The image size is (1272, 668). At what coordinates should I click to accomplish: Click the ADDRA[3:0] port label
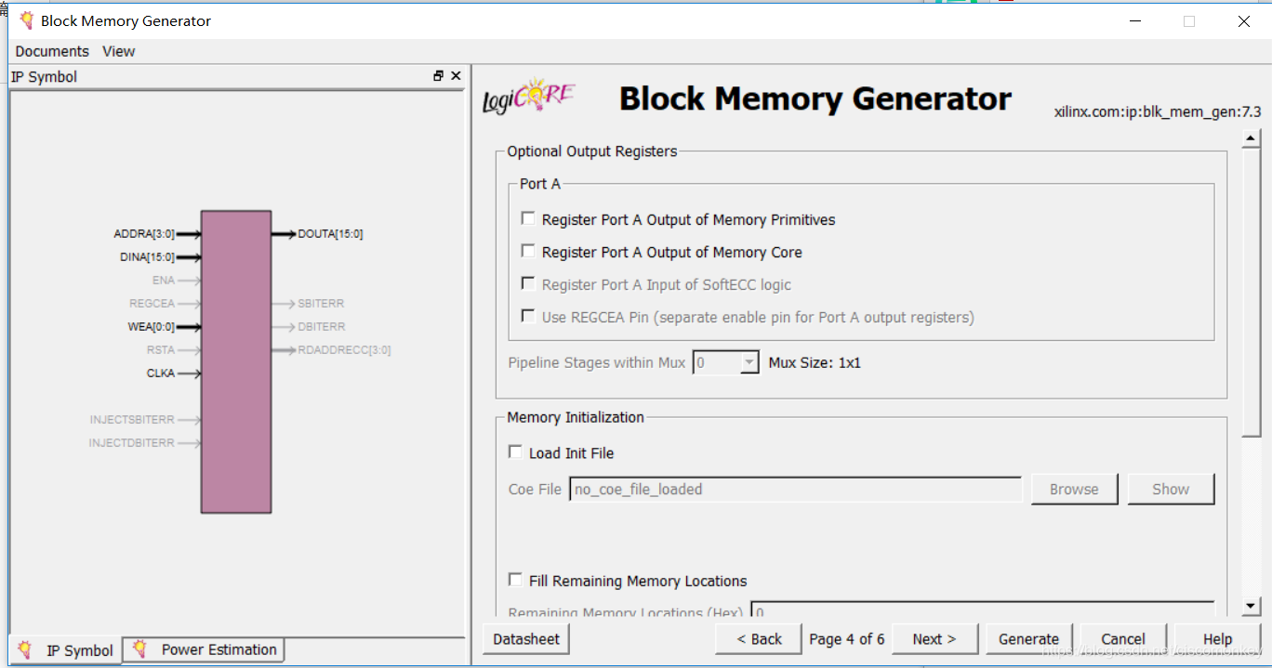[144, 234]
